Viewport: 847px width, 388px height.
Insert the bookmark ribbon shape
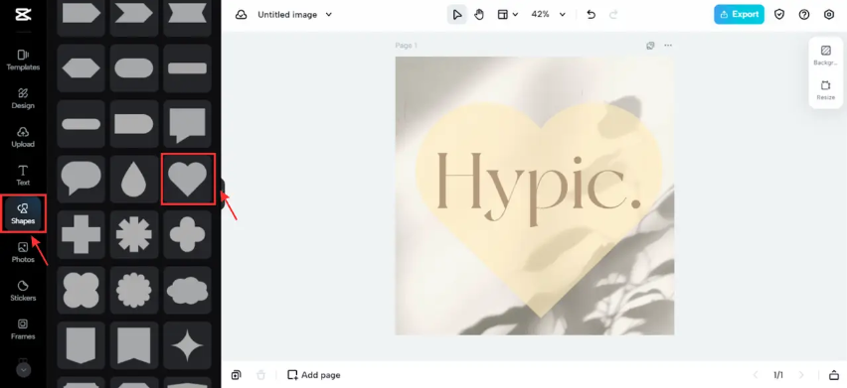click(x=134, y=345)
